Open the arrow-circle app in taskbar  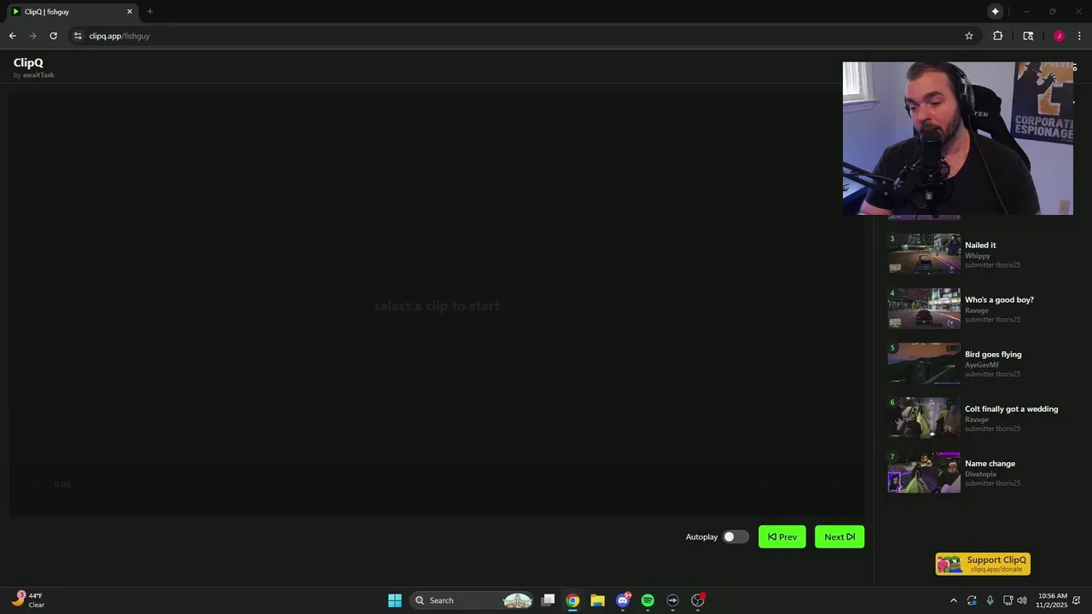[x=672, y=600]
